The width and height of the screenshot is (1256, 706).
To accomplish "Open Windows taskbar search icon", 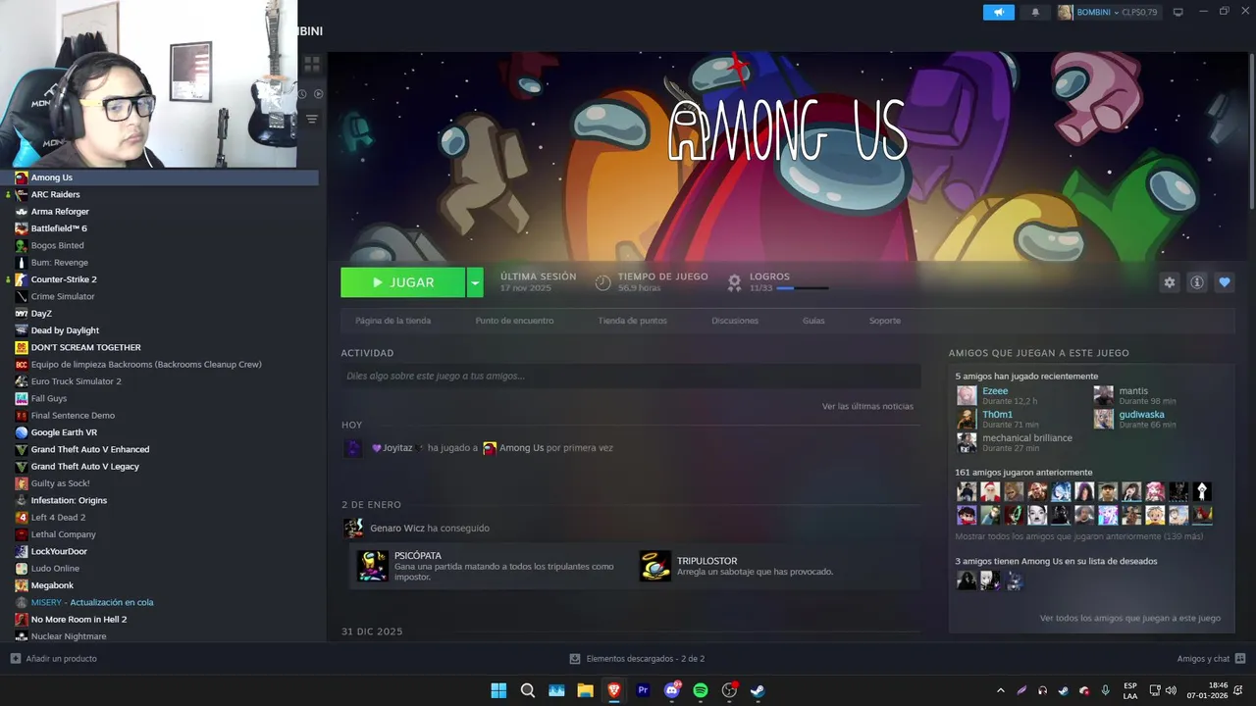I will point(527,690).
